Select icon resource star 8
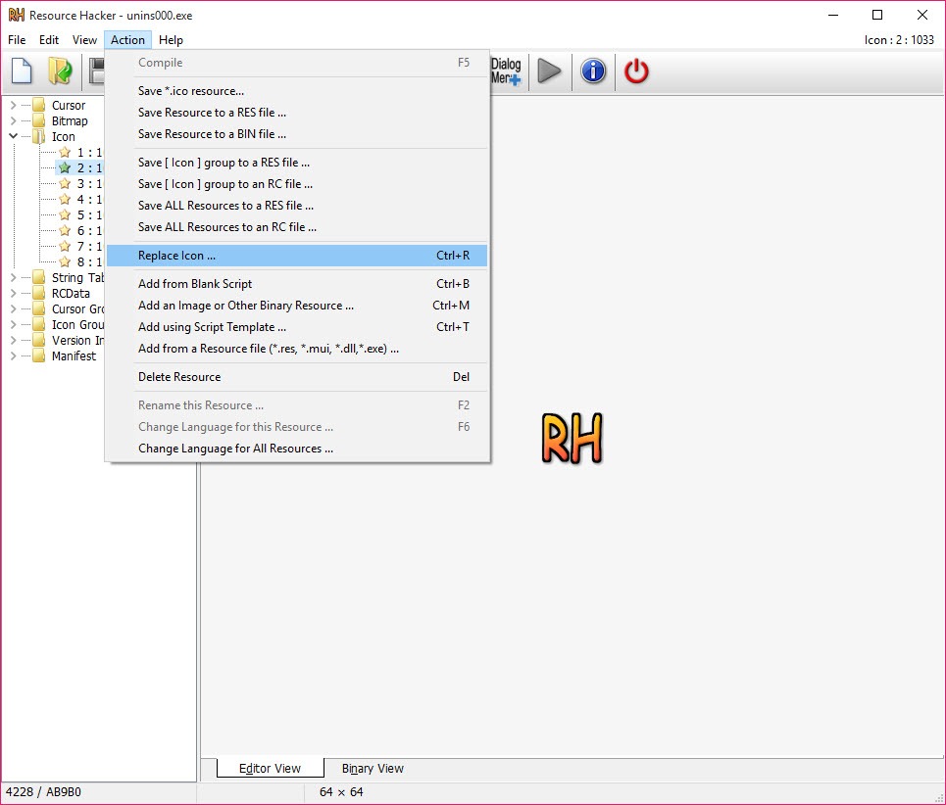Image resolution: width=946 pixels, height=805 pixels. pos(65,262)
